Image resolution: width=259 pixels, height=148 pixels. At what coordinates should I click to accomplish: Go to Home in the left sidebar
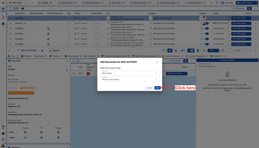tap(3, 10)
